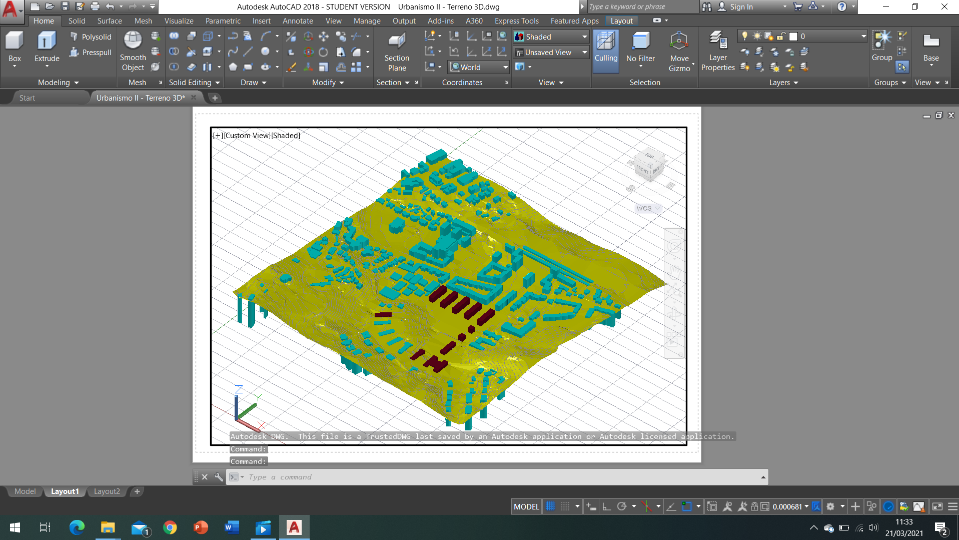This screenshot has width=959, height=540.
Task: Toggle grid display in status bar
Action: click(550, 506)
